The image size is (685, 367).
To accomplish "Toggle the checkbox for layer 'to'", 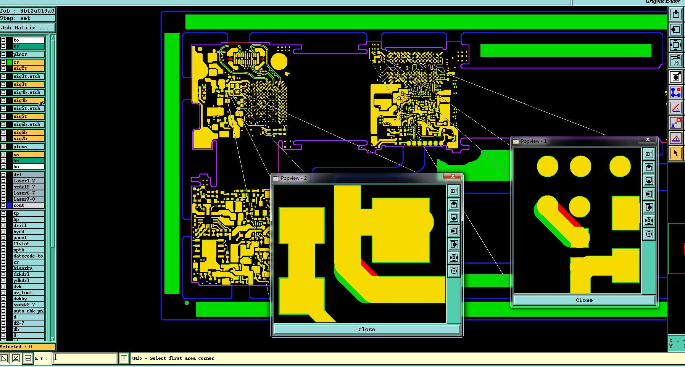I will click(3, 40).
